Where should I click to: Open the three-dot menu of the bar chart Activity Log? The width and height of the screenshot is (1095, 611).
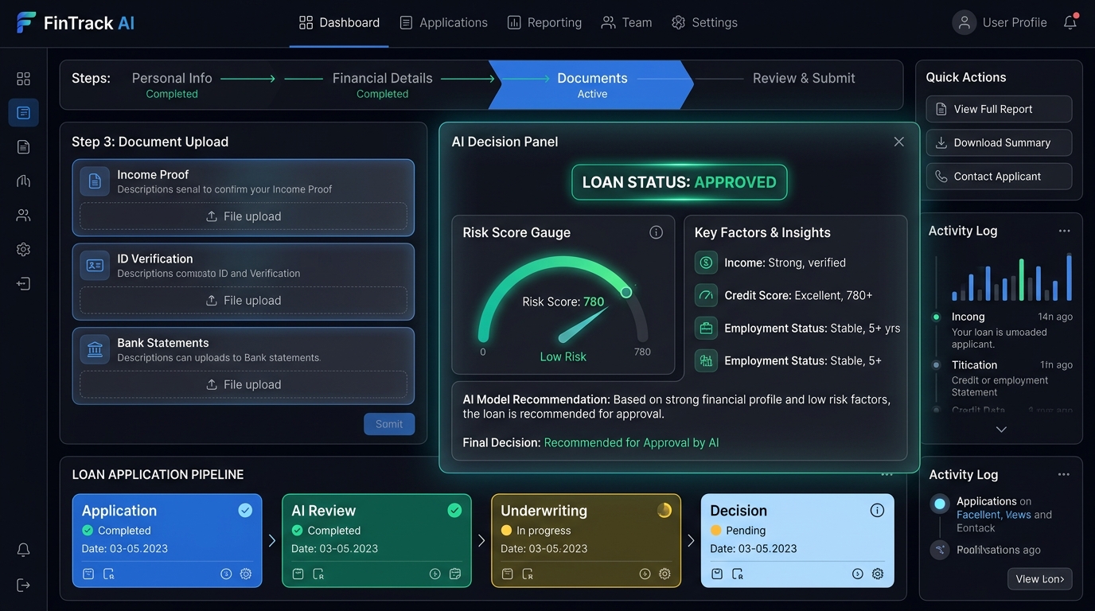click(1064, 231)
